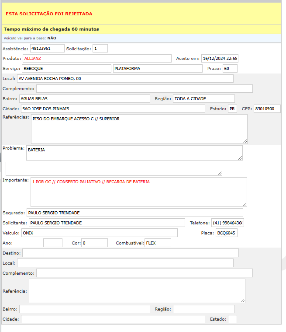Click the Importante text area in red
Image resolution: width=286 pixels, height=332 pixels.
click(x=139, y=192)
